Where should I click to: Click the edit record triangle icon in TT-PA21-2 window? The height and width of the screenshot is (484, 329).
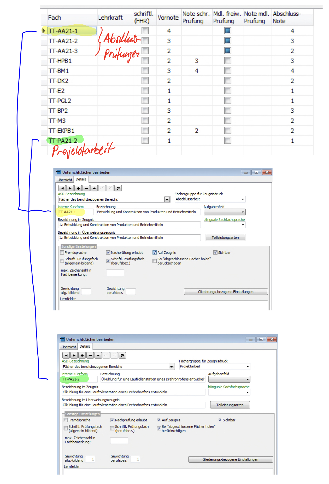pos(98,355)
